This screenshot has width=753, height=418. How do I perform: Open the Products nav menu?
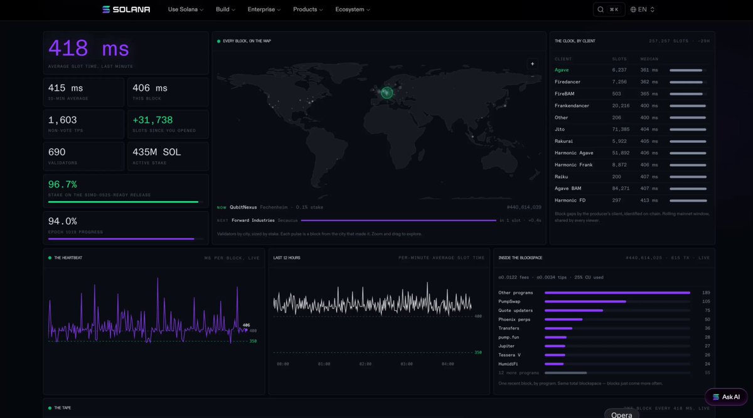[x=308, y=9]
